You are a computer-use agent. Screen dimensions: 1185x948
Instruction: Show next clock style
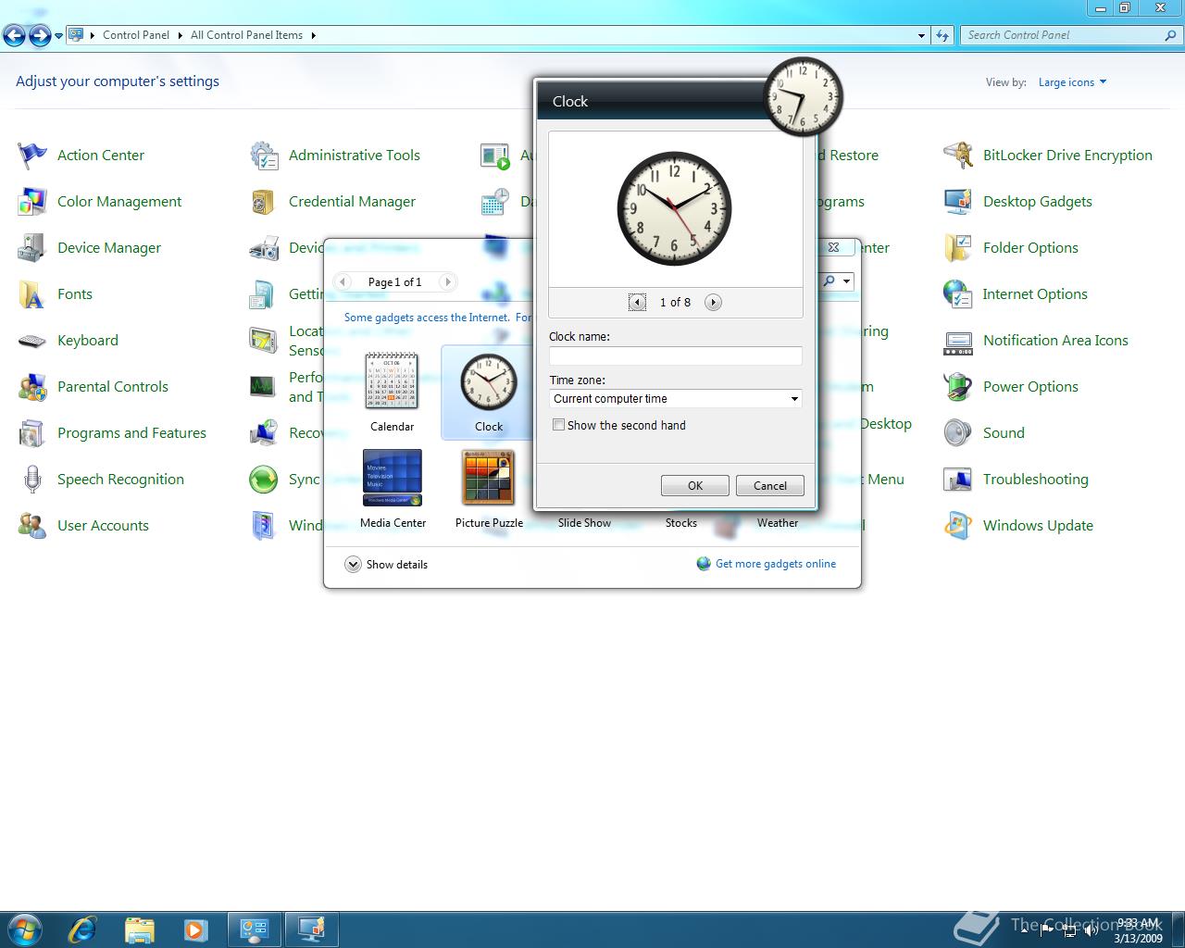coord(713,302)
